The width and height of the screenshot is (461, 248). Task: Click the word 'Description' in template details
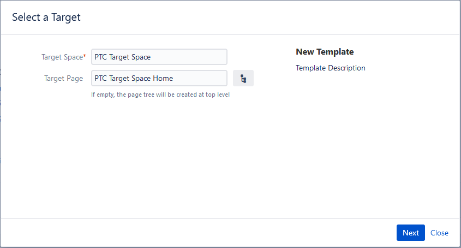(x=348, y=68)
